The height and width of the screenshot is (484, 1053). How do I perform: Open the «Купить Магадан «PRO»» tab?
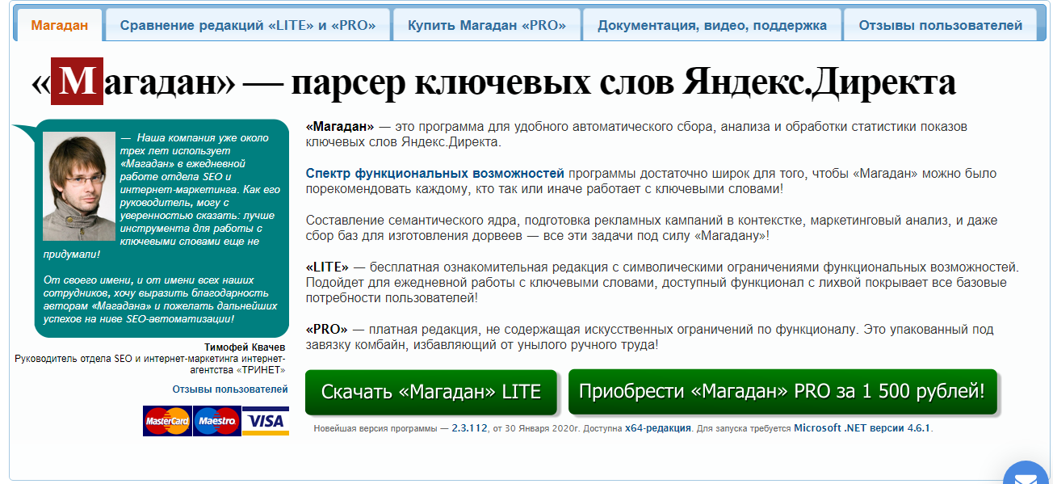click(485, 25)
